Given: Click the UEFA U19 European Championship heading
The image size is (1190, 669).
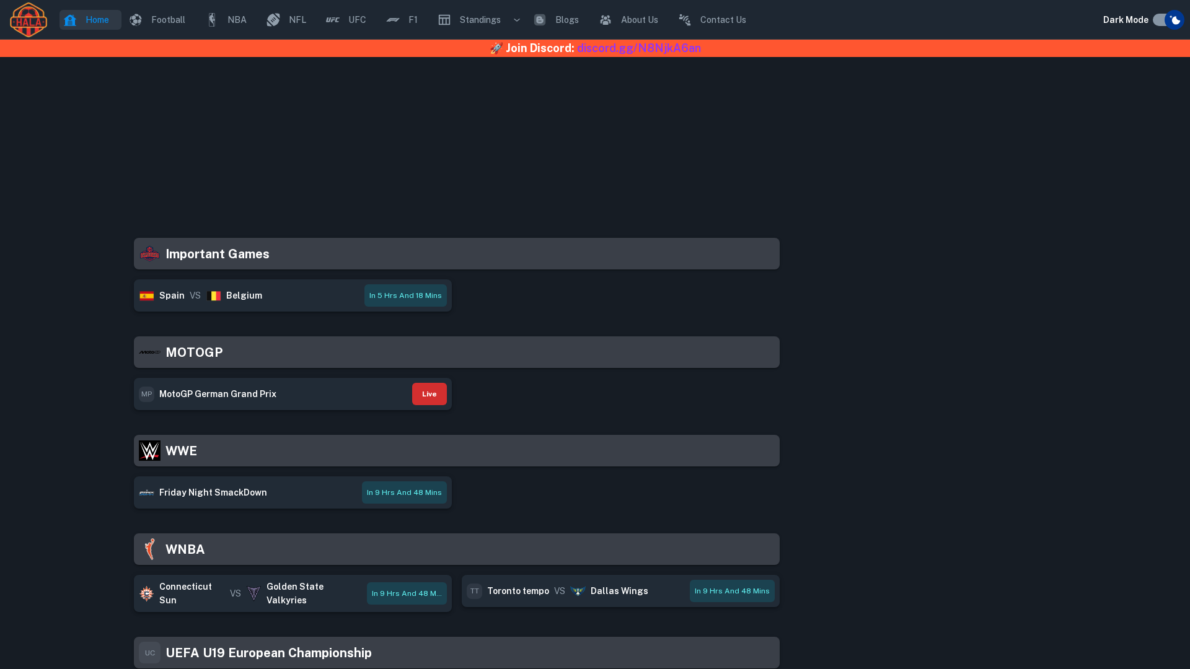Looking at the screenshot, I should (x=268, y=653).
